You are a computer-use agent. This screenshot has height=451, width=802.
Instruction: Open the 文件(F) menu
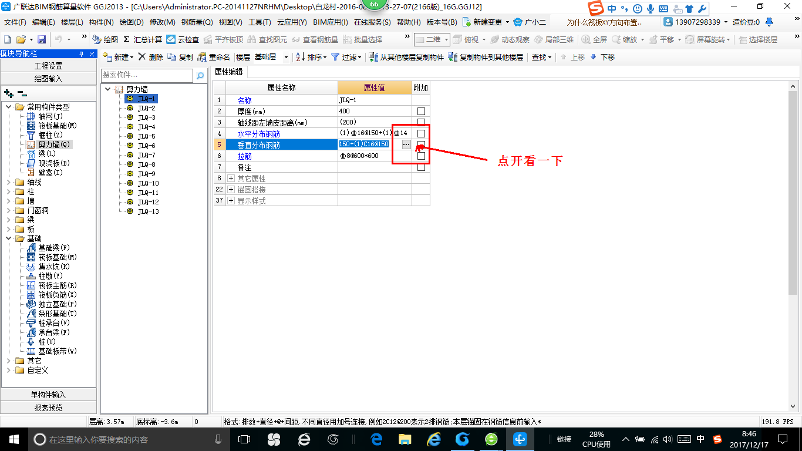click(15, 22)
